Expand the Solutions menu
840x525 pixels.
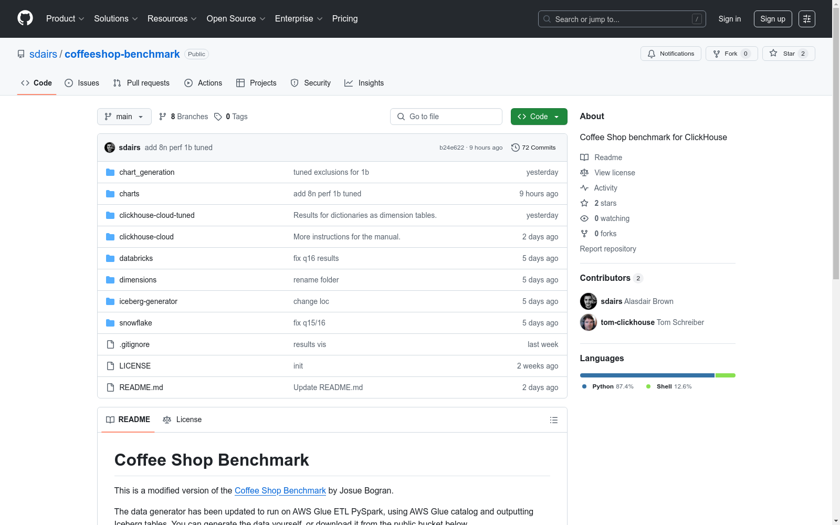[x=116, y=19]
